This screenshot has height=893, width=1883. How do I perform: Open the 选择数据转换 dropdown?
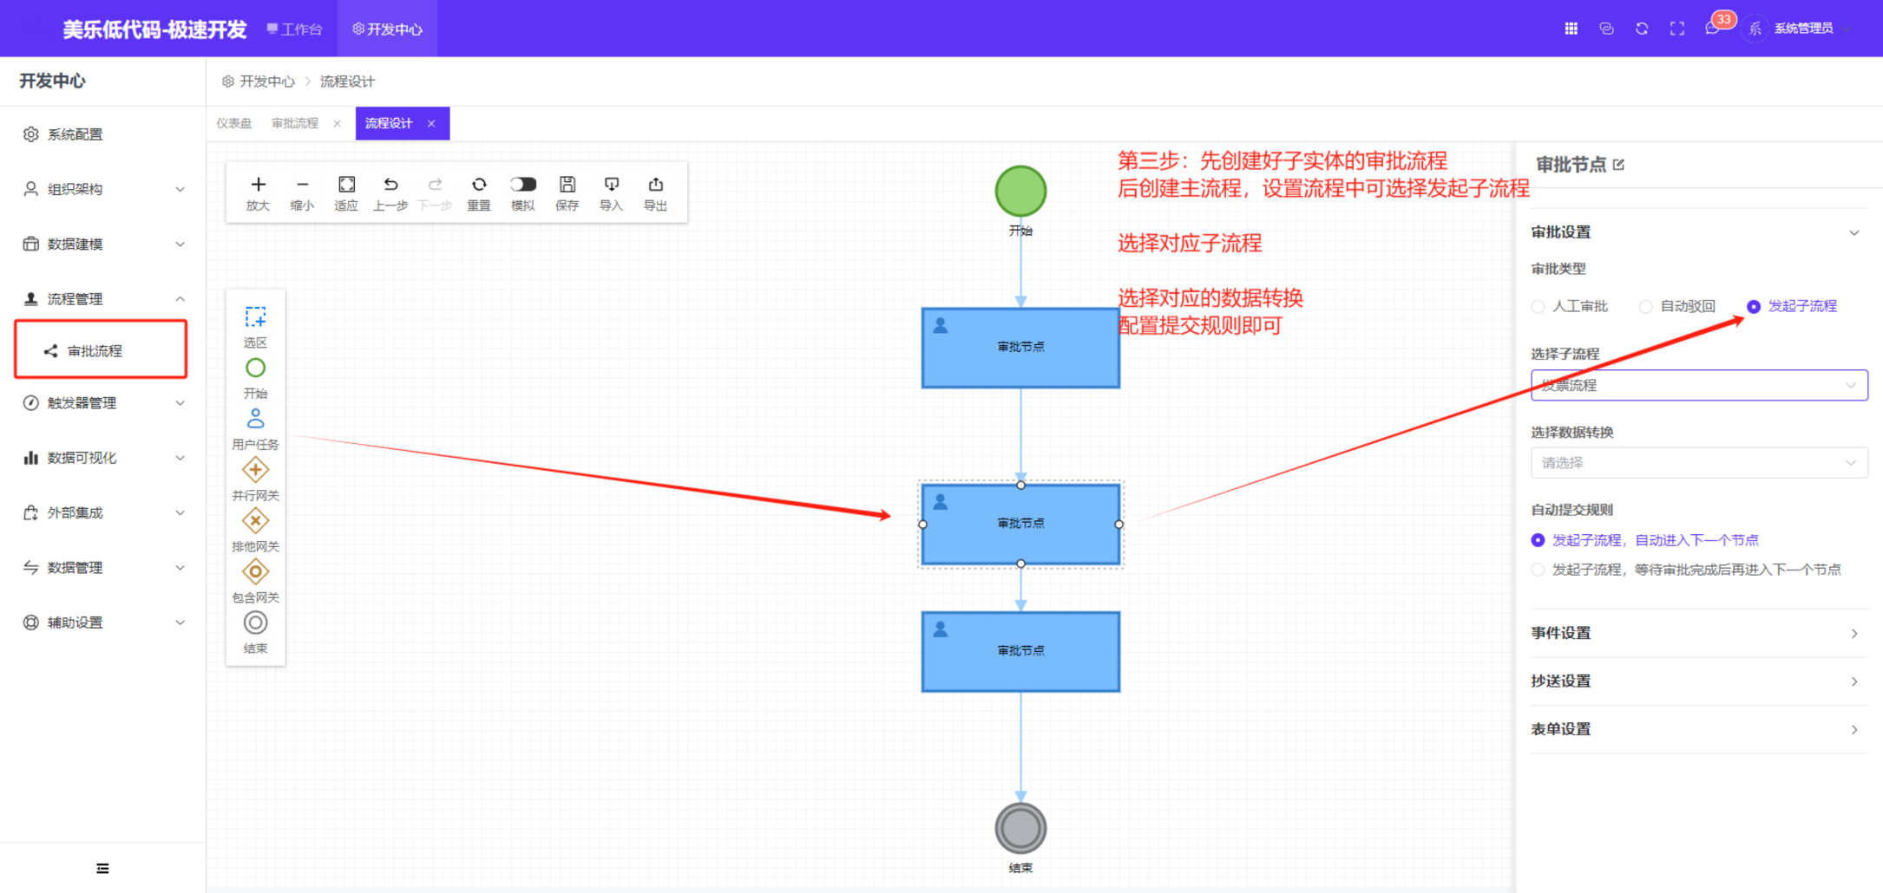pos(1698,463)
